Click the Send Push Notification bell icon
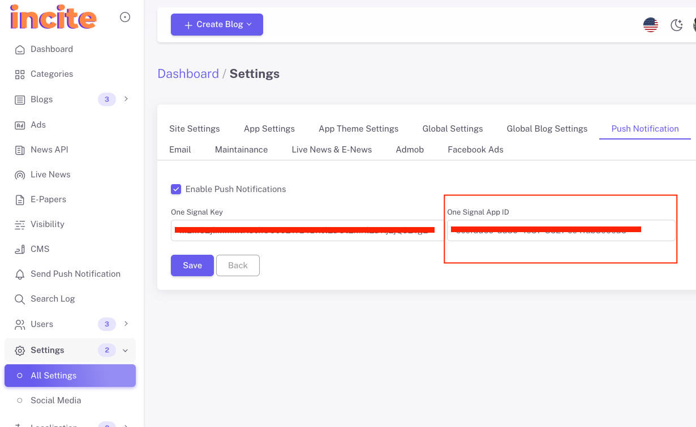 tap(20, 274)
